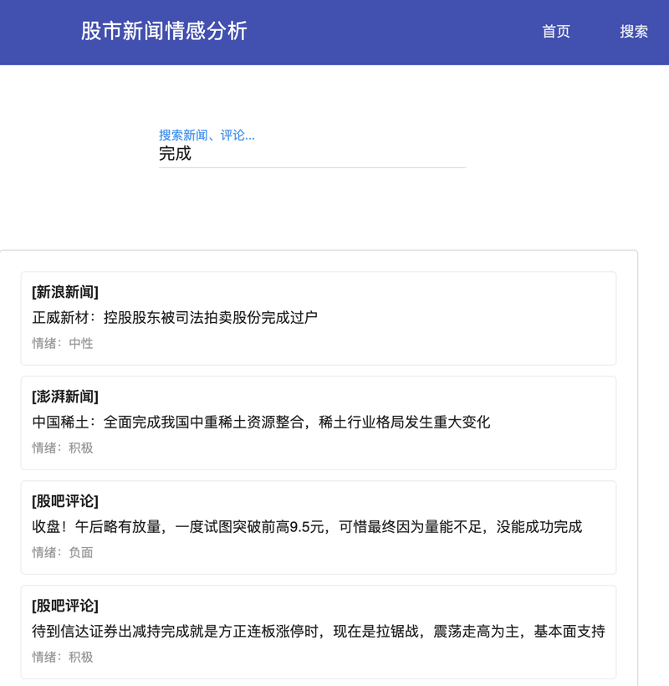Open the 待到信达证券出减持完成 comment text

pos(319,632)
